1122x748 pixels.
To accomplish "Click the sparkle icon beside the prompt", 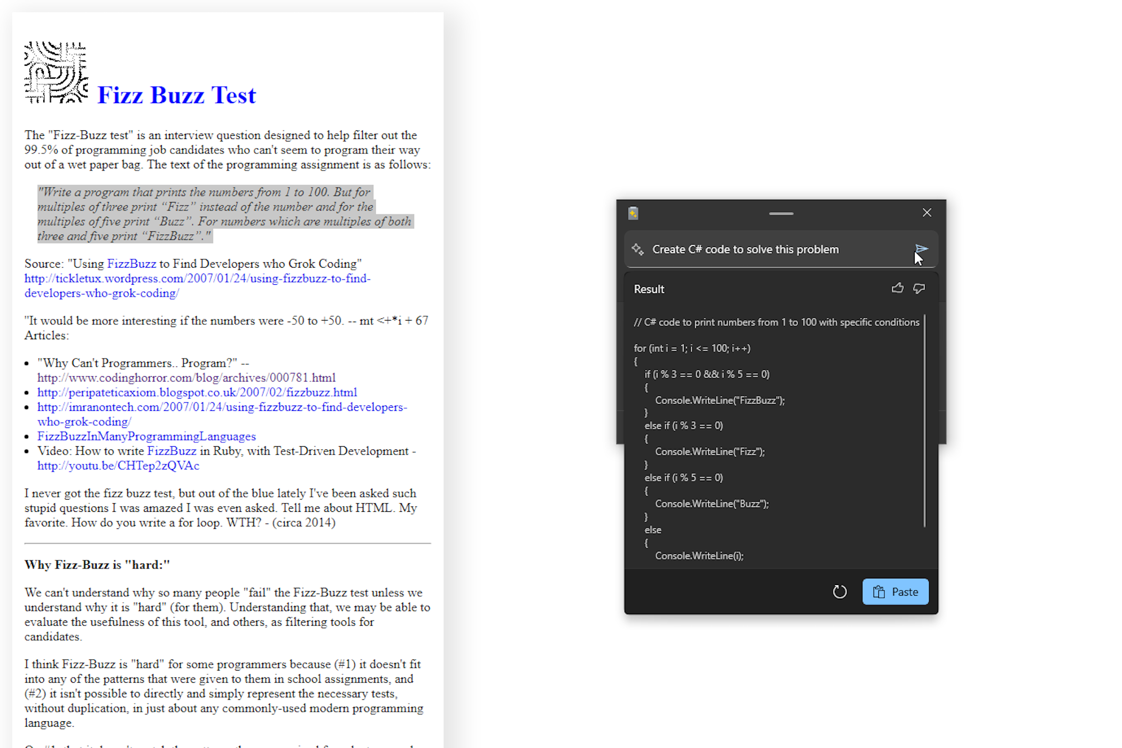I will (637, 249).
